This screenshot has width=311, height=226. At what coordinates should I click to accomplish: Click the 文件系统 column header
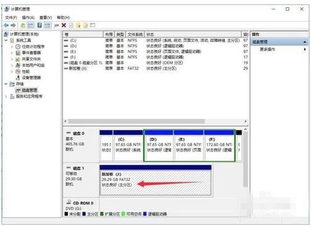tap(135, 34)
